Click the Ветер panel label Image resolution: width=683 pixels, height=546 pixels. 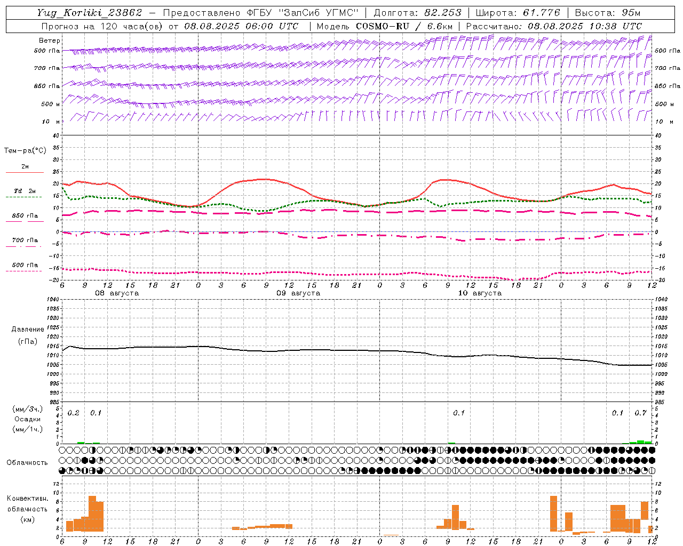50,41
